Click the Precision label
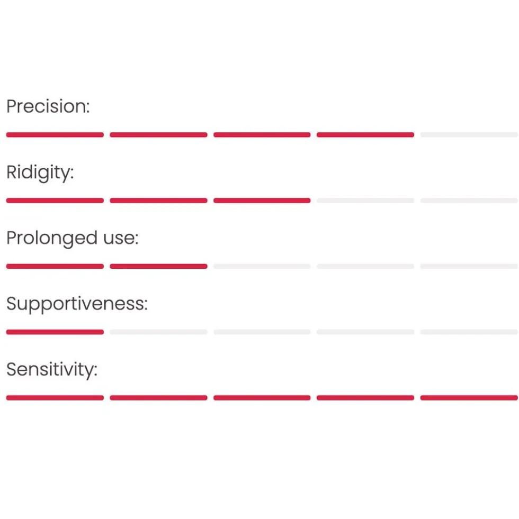This screenshot has width=519, height=519. pyautogui.click(x=48, y=106)
